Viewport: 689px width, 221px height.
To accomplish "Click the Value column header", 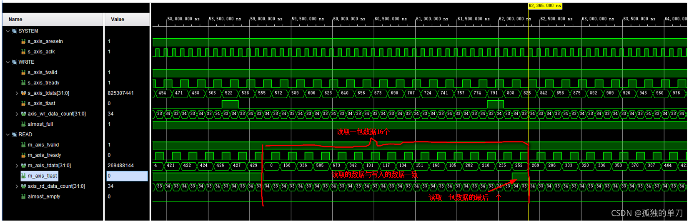I will [x=118, y=20].
